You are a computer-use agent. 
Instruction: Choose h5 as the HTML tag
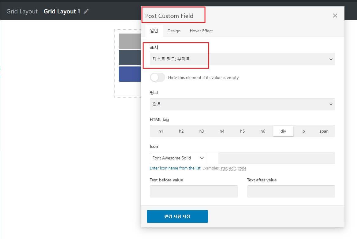[x=242, y=131]
